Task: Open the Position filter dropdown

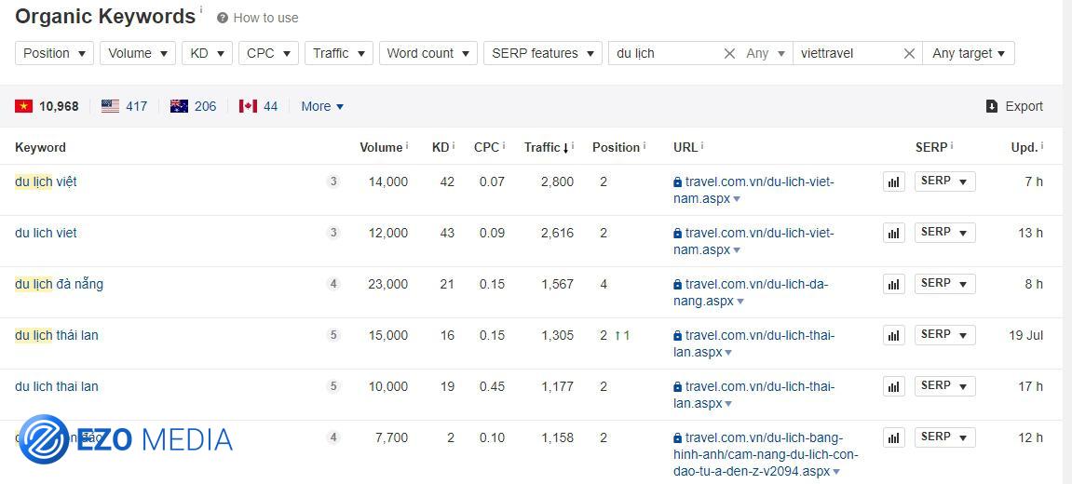Action: click(x=54, y=53)
